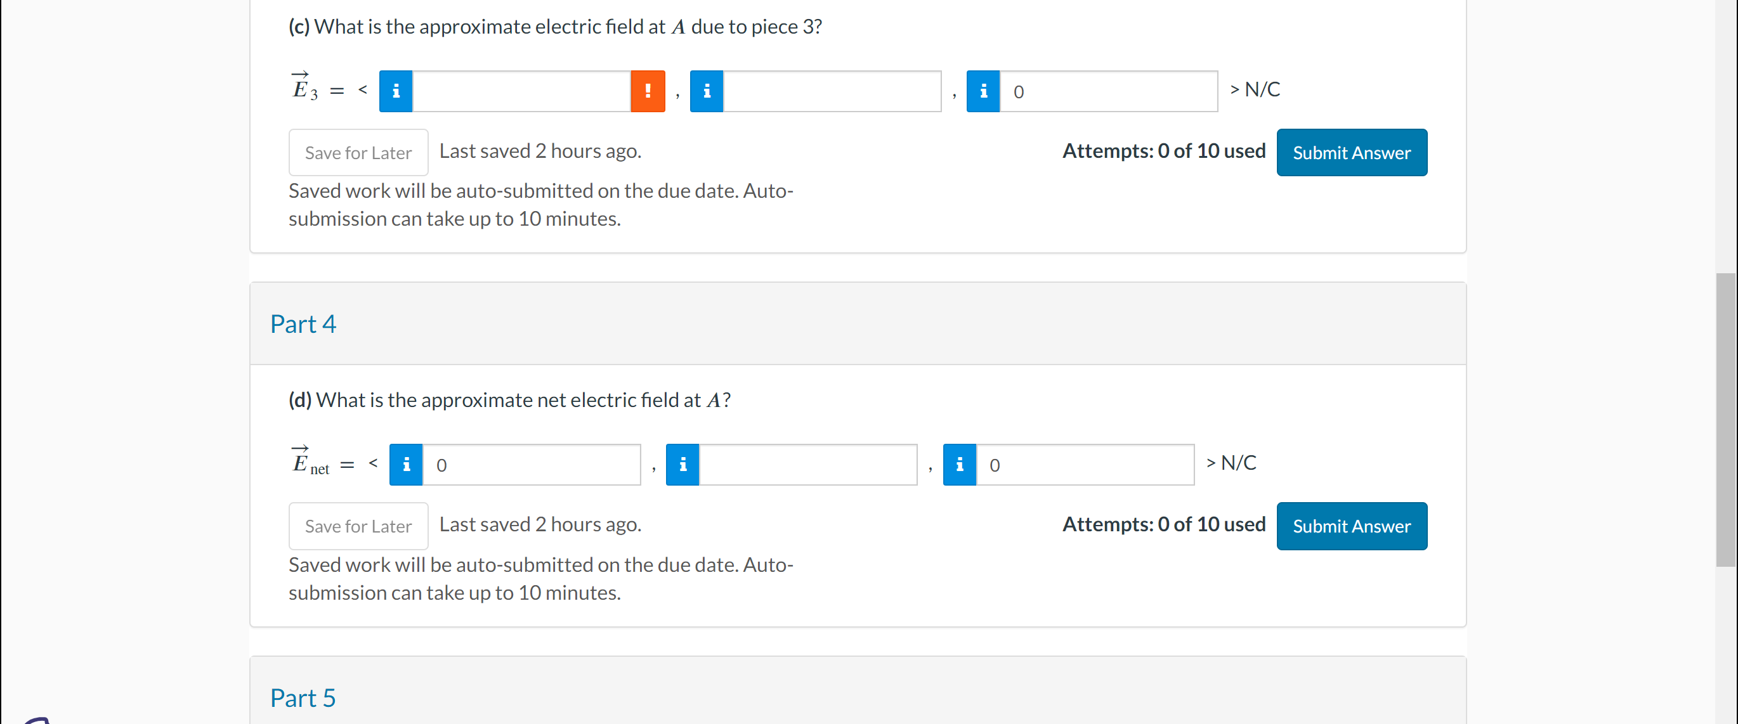The width and height of the screenshot is (1738, 724).
Task: Click the info icon beside the first E3 field
Action: tap(395, 90)
